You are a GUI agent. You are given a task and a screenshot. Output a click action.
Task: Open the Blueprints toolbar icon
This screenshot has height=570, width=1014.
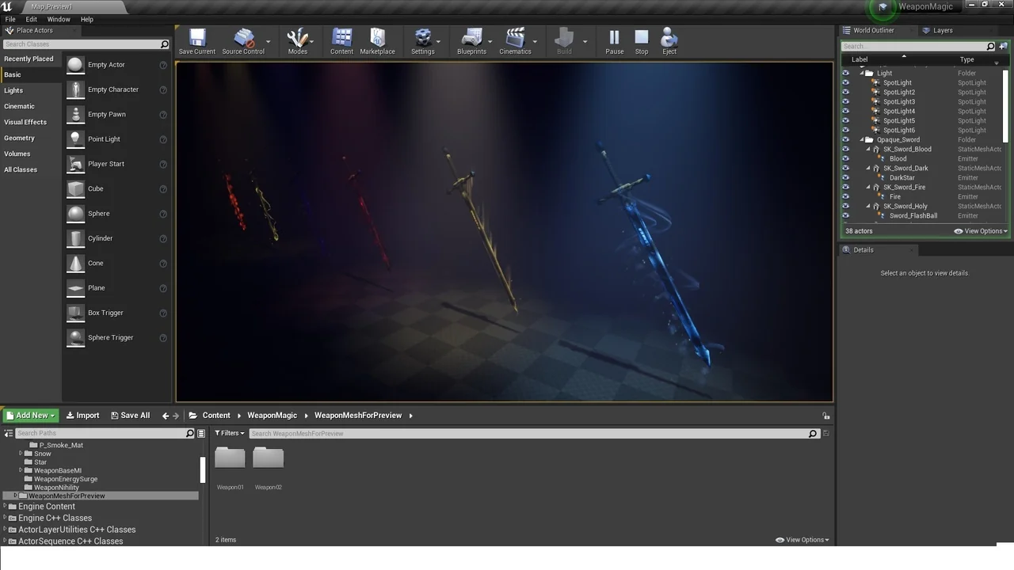pos(471,39)
